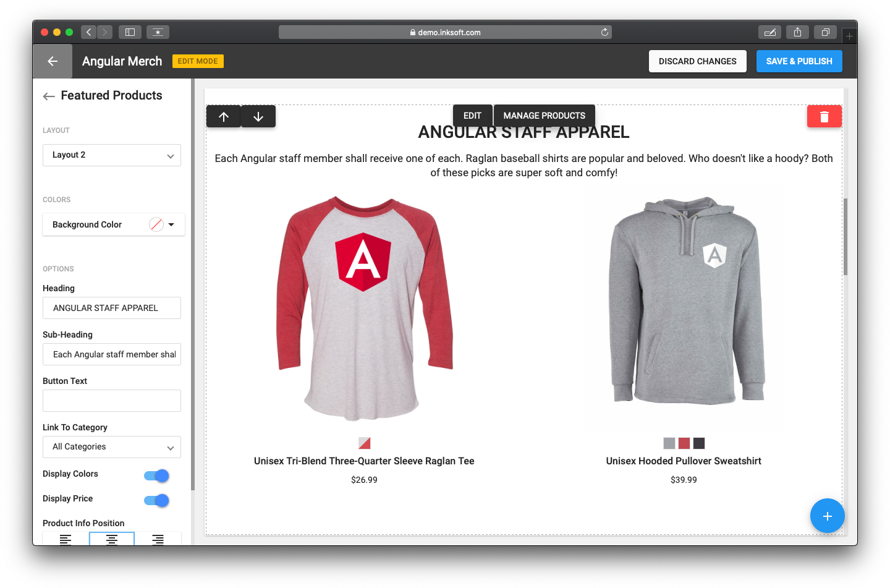Click the sub-heading paragraph about staff apparel

[524, 166]
